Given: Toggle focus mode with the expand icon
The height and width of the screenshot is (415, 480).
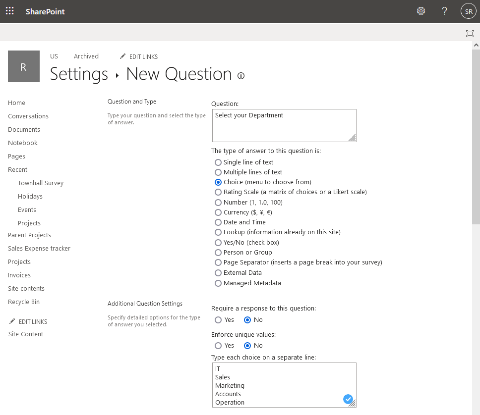Looking at the screenshot, I should click(x=470, y=33).
